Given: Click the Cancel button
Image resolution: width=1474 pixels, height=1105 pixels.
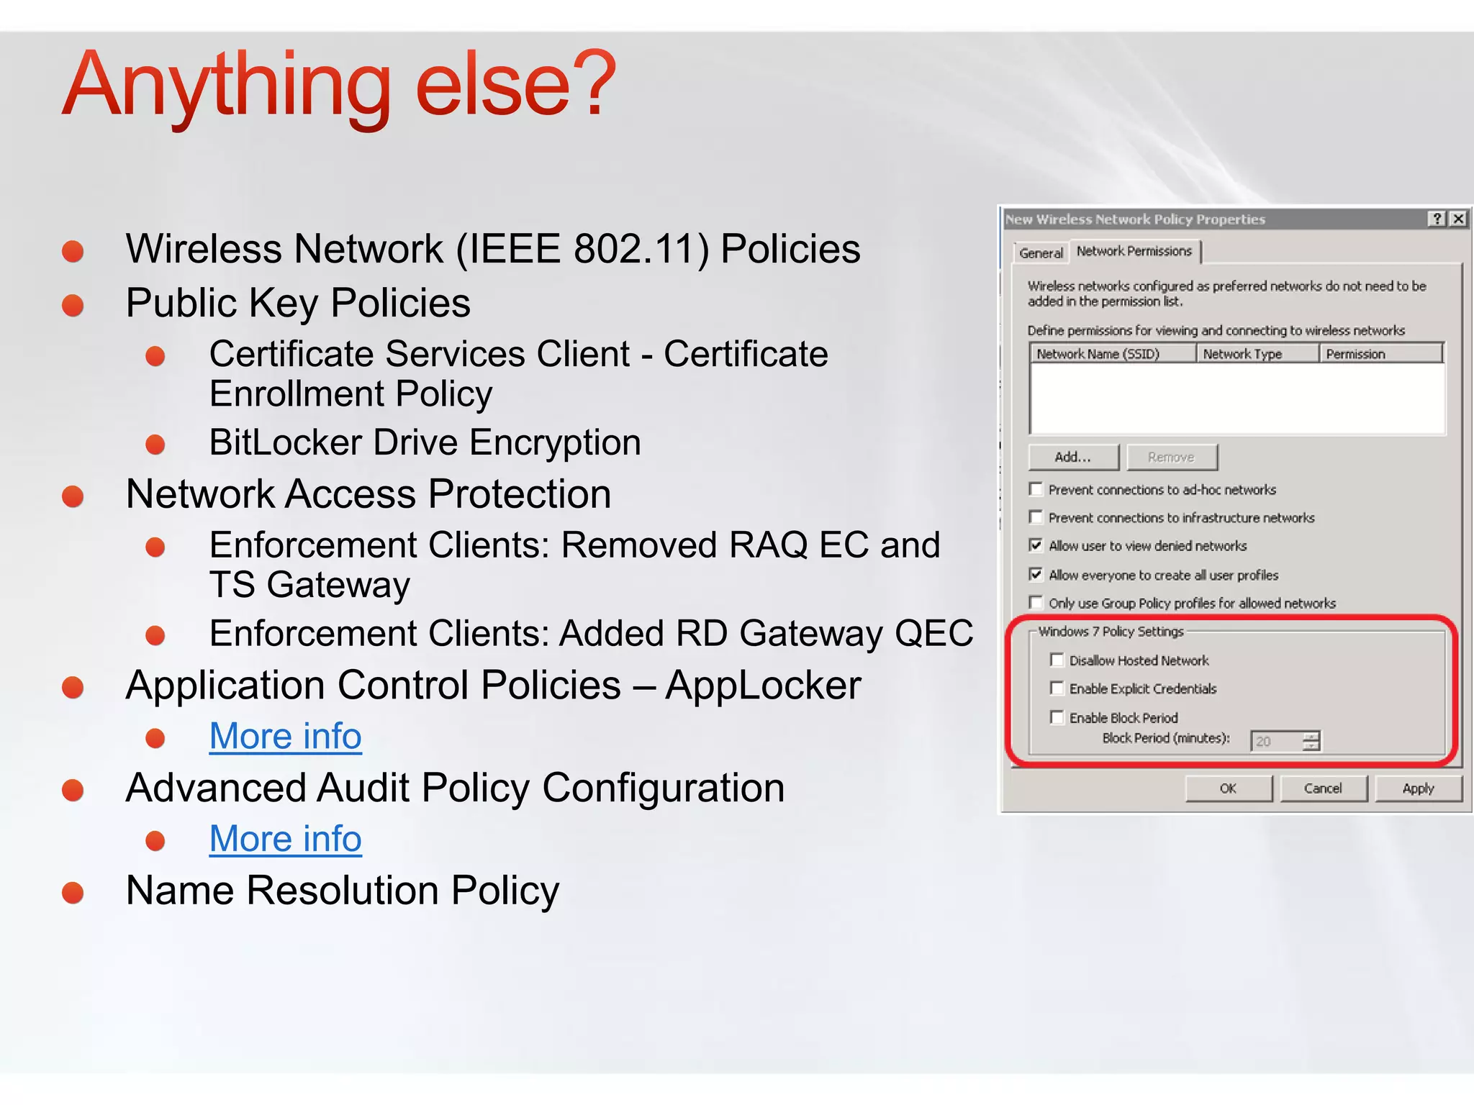Looking at the screenshot, I should click(1323, 788).
